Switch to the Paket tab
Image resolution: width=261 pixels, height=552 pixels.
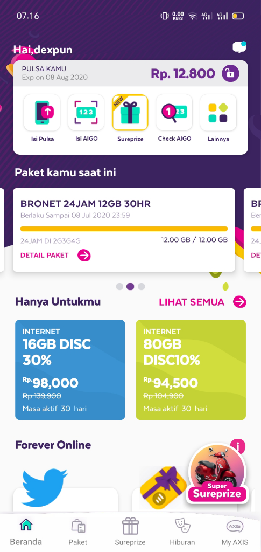pos(78,533)
